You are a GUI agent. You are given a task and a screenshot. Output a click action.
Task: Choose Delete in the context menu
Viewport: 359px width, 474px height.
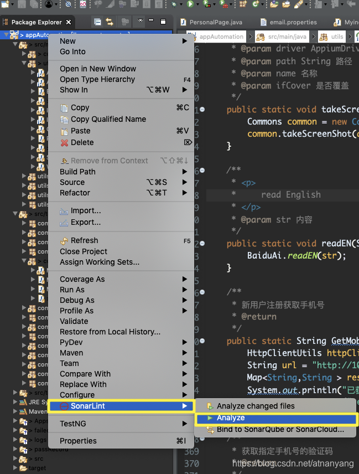pos(121,142)
